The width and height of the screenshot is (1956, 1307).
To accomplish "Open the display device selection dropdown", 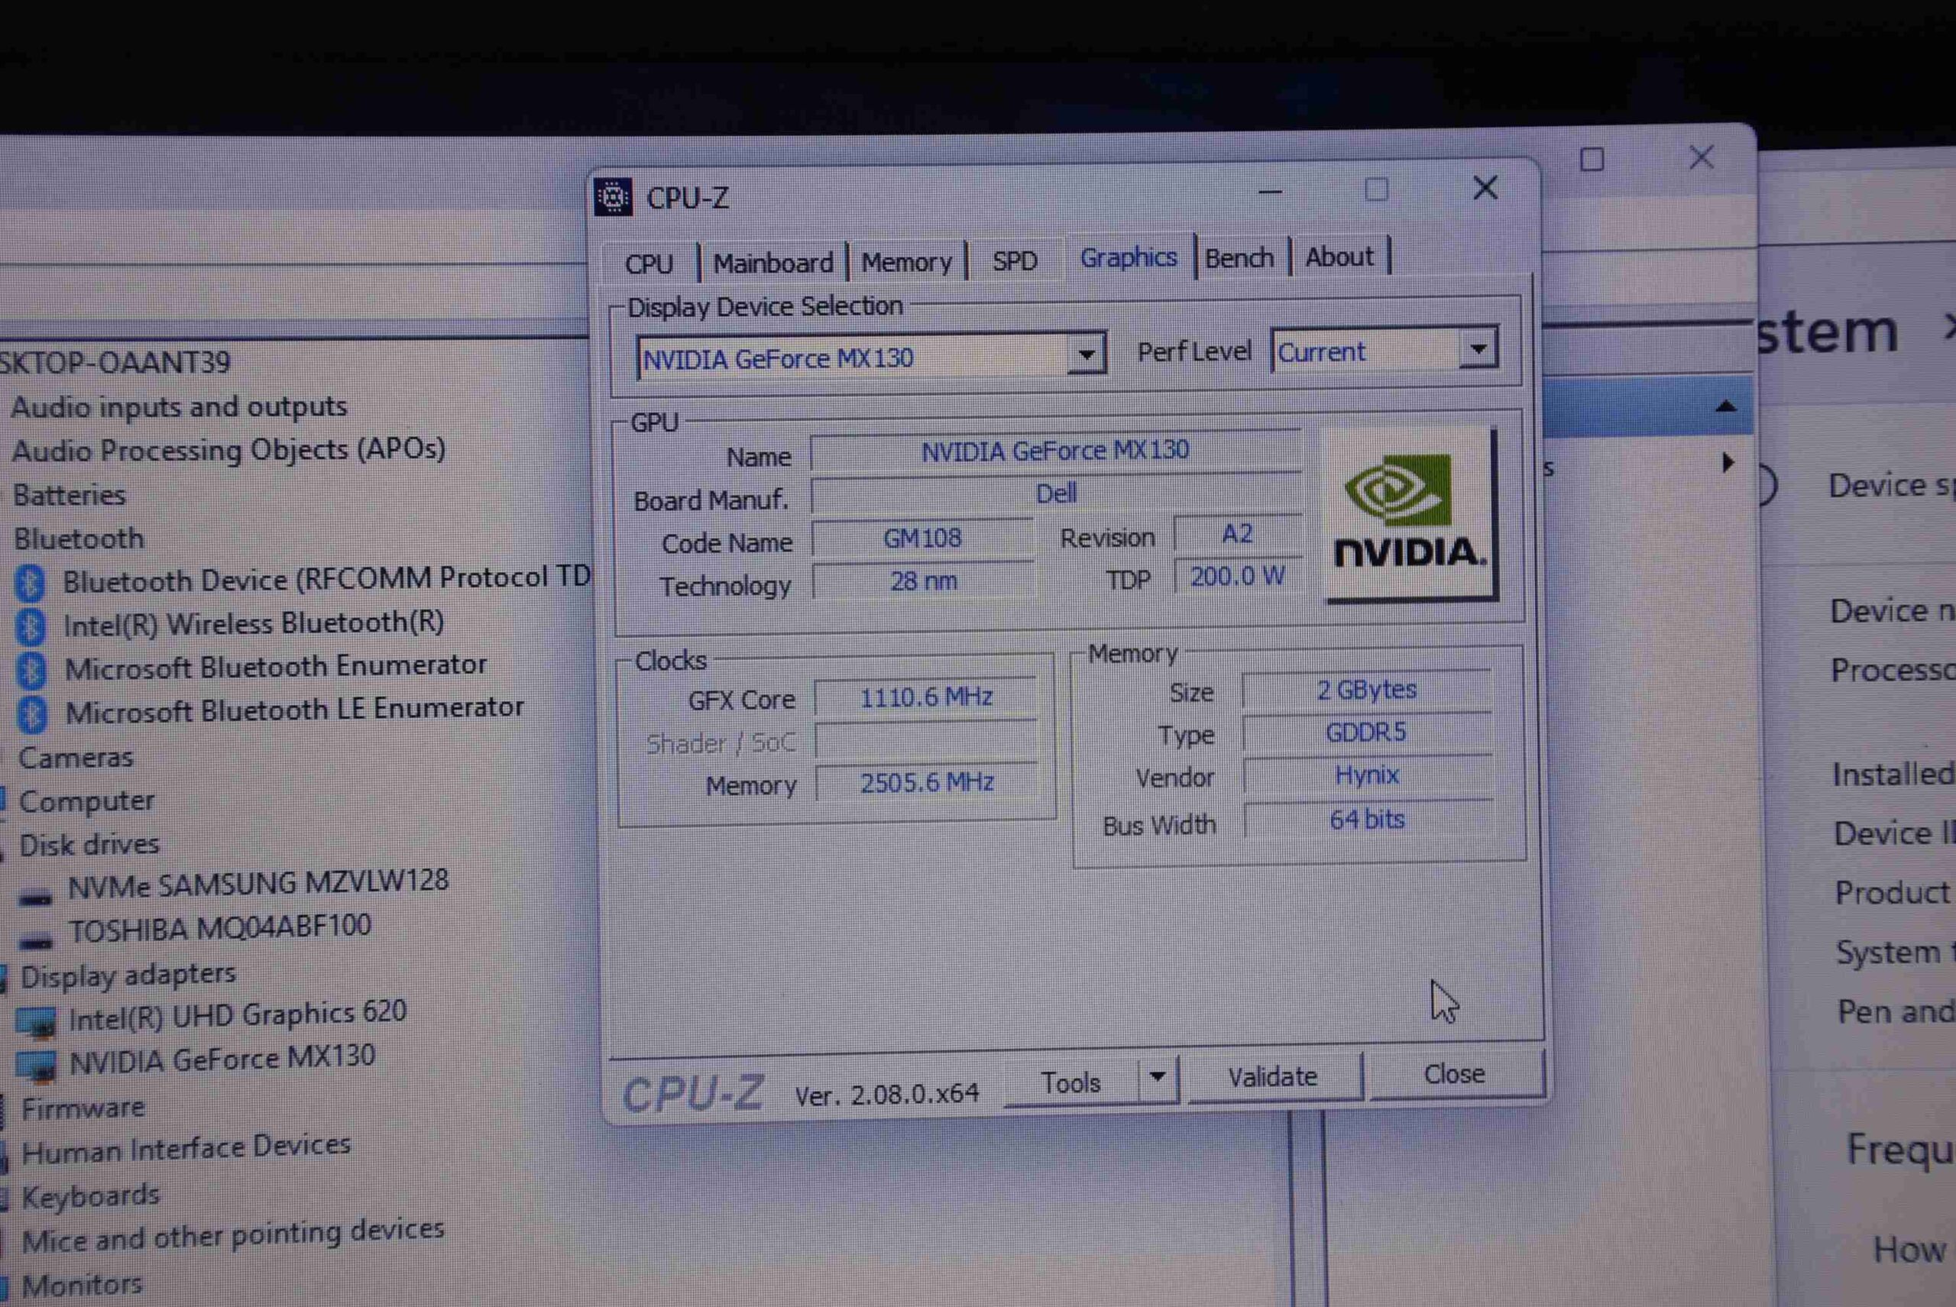I will click(1086, 355).
